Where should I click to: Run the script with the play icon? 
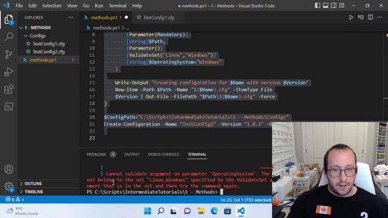[x=351, y=18]
